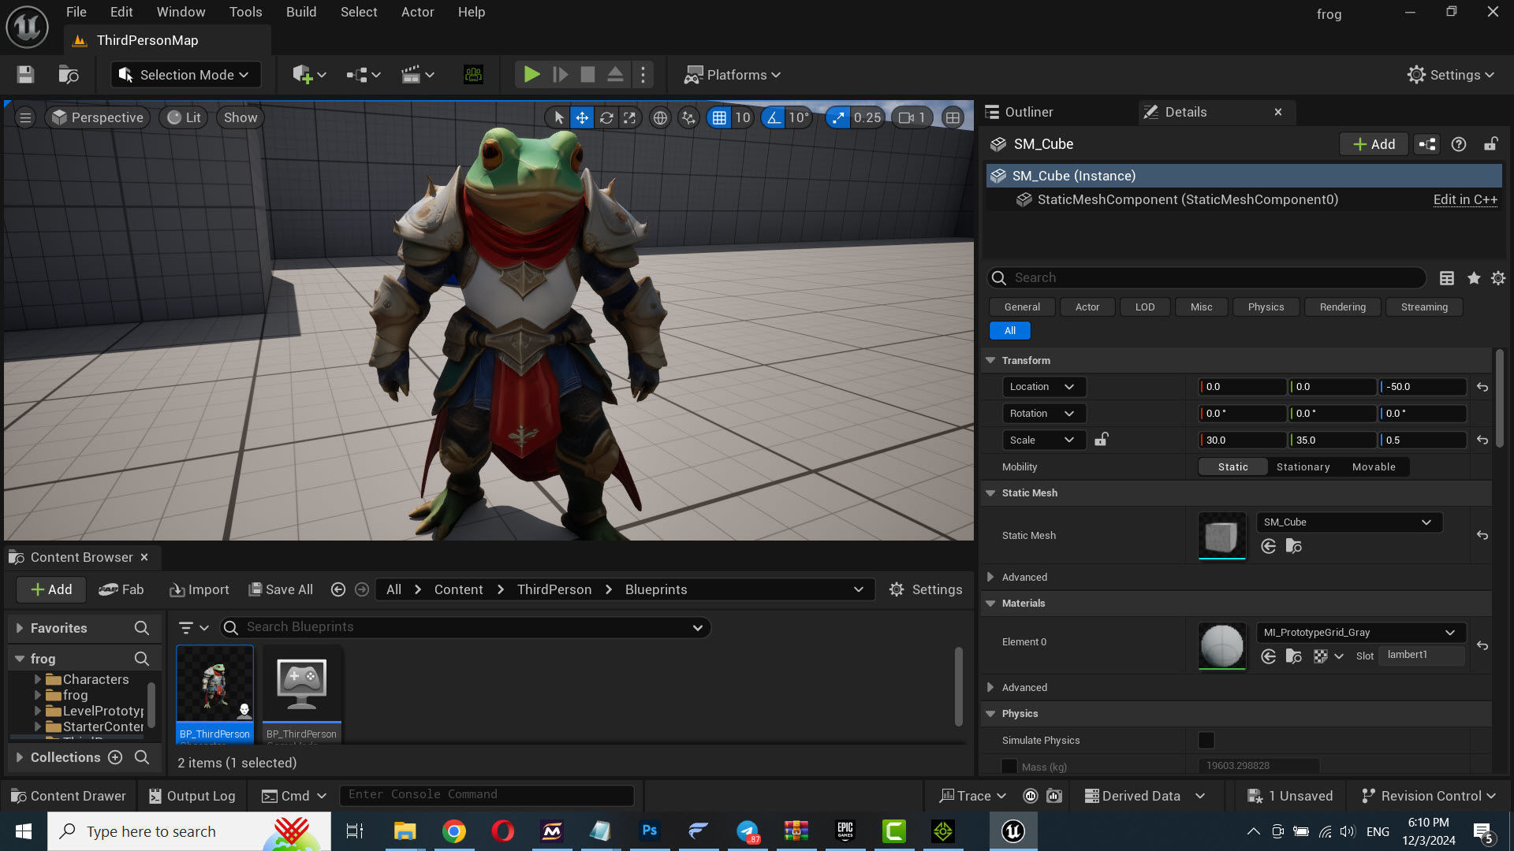Click the lock Details selection icon
The image size is (1514, 851).
coord(1490,144)
